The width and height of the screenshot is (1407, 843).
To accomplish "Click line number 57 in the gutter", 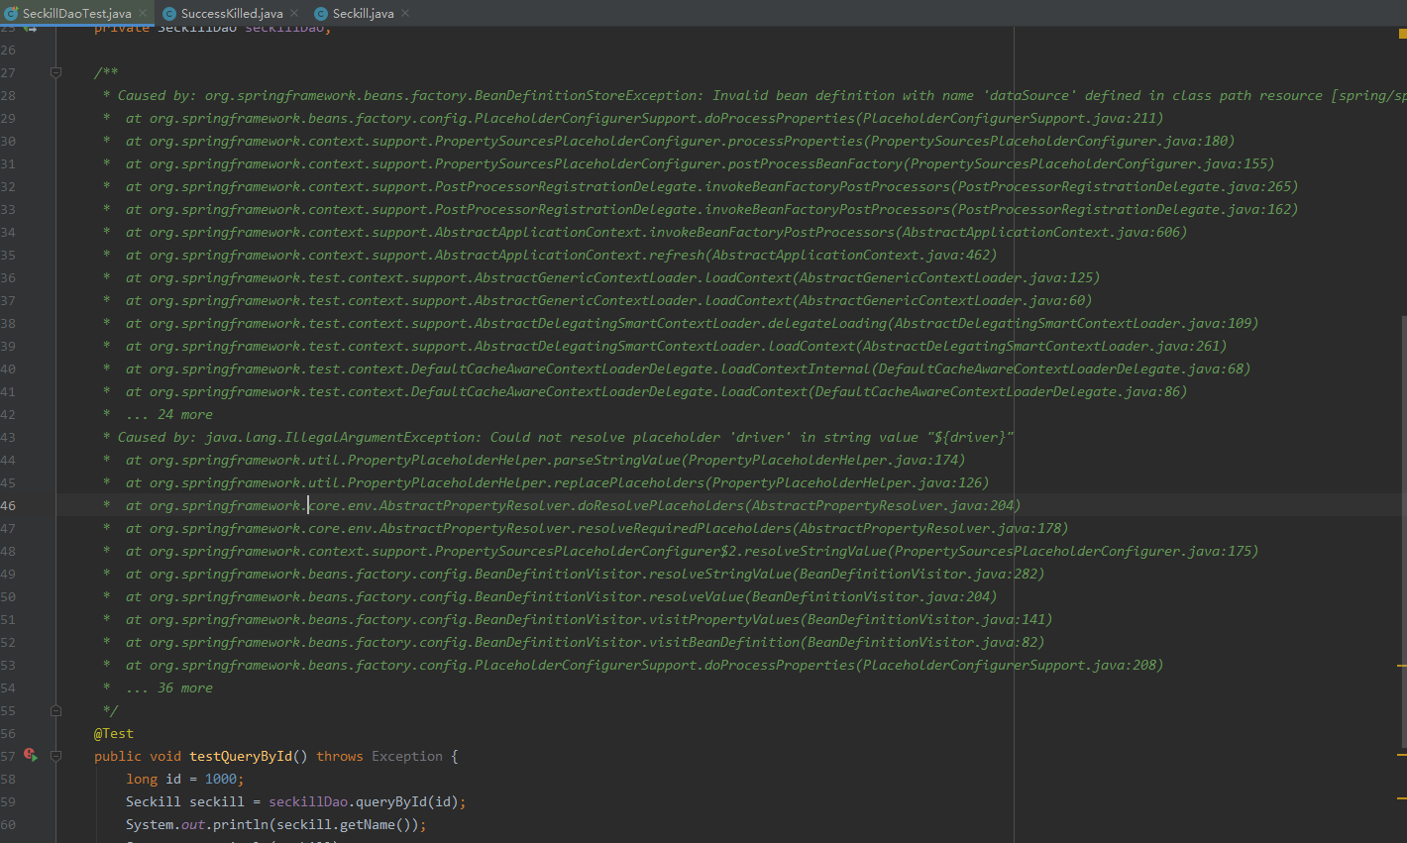I will (8, 756).
